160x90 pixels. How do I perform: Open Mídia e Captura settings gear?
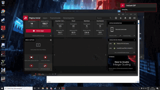tap(51, 40)
